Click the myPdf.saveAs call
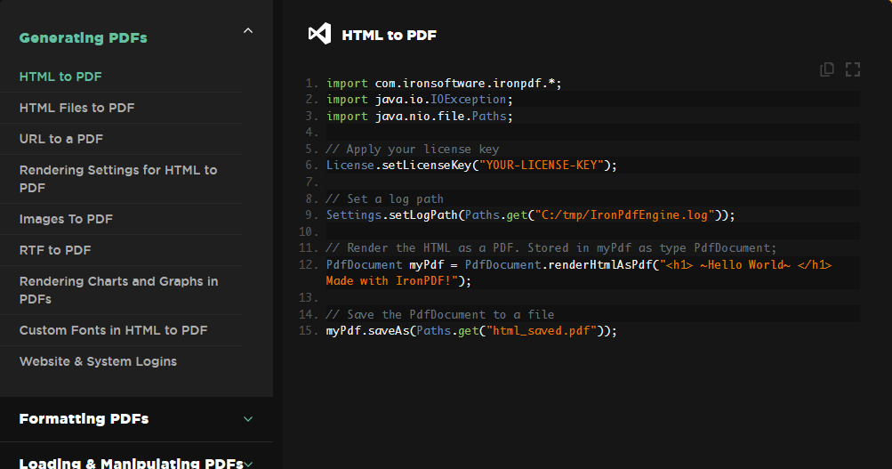 (x=367, y=331)
